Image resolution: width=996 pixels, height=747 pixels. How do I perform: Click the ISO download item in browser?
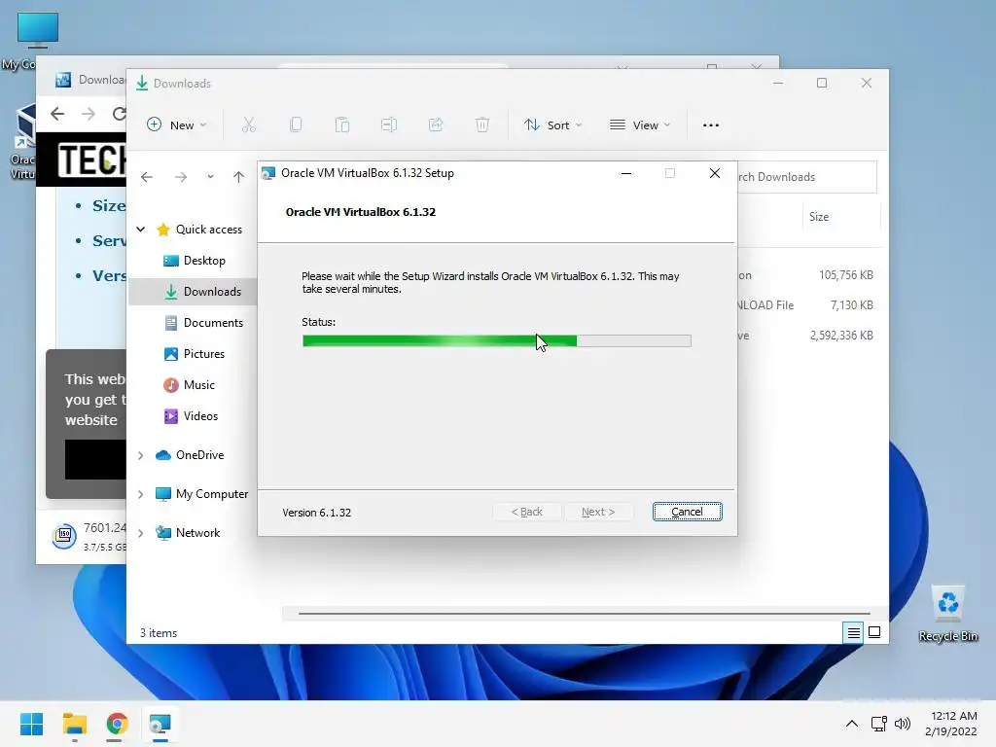89,536
